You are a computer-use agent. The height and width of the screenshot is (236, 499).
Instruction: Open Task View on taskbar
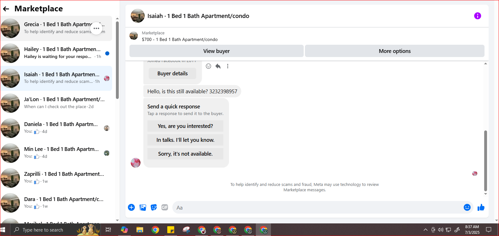108,230
